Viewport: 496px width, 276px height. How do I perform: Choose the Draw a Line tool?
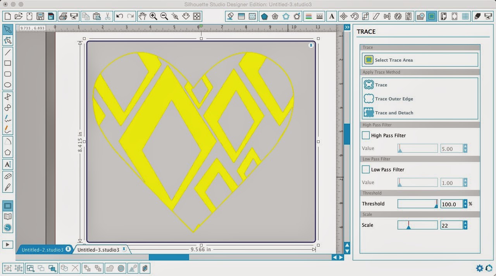tap(8, 52)
